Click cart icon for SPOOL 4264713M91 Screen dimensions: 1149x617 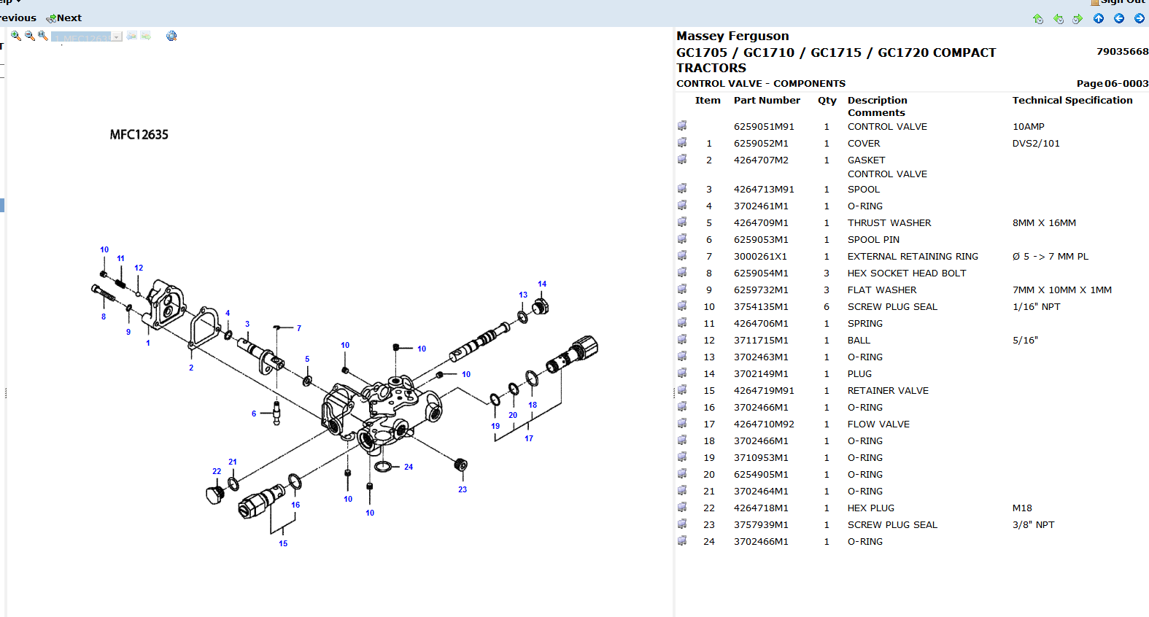[682, 189]
